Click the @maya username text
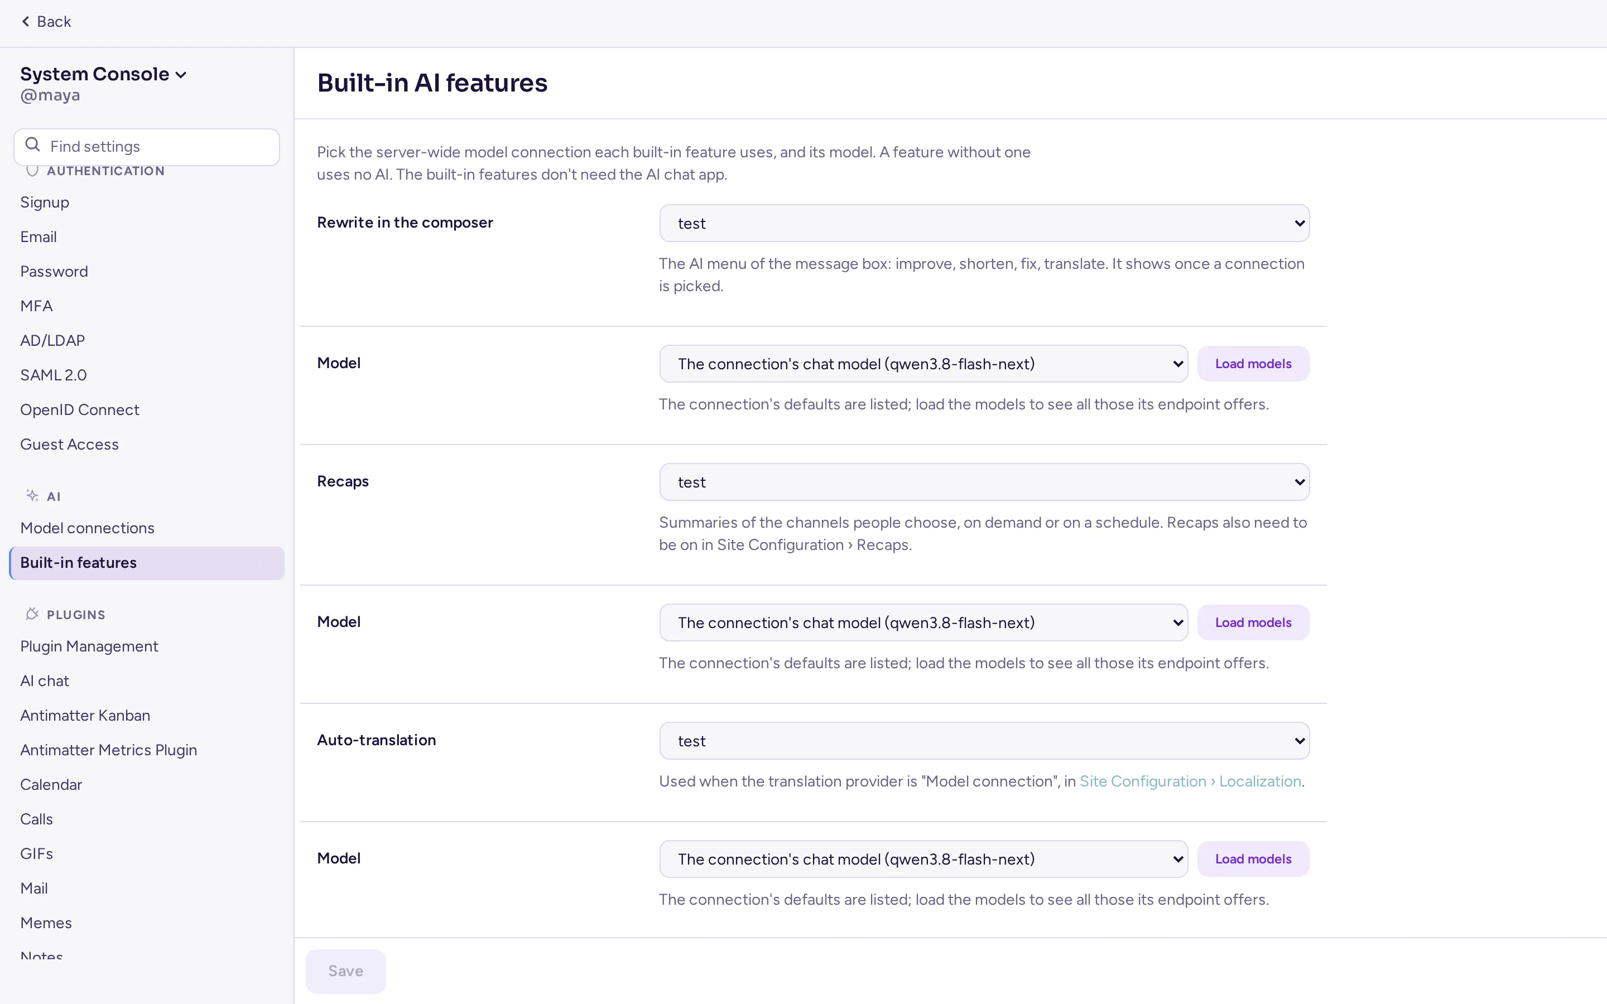1607x1004 pixels. point(50,95)
